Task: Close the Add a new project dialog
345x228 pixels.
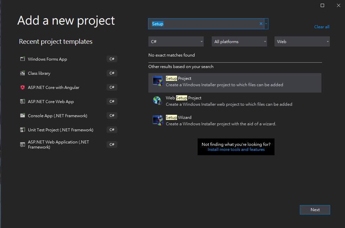Action: pos(338,5)
